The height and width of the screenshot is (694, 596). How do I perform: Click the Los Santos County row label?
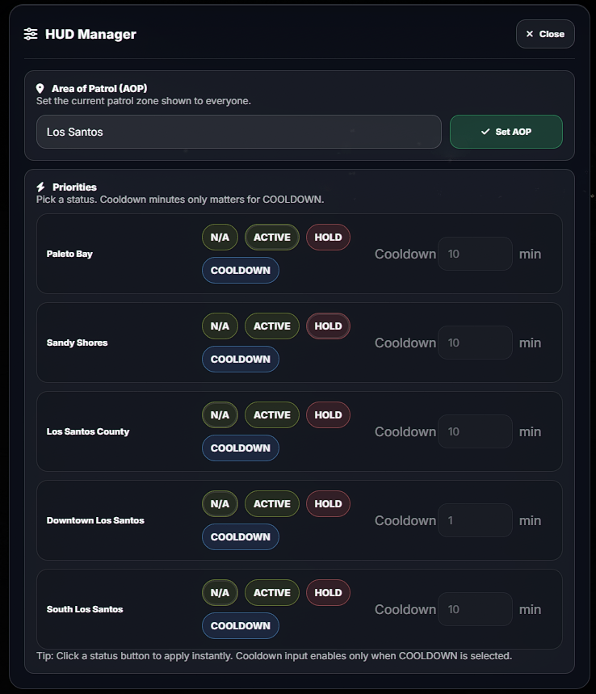pyautogui.click(x=88, y=432)
